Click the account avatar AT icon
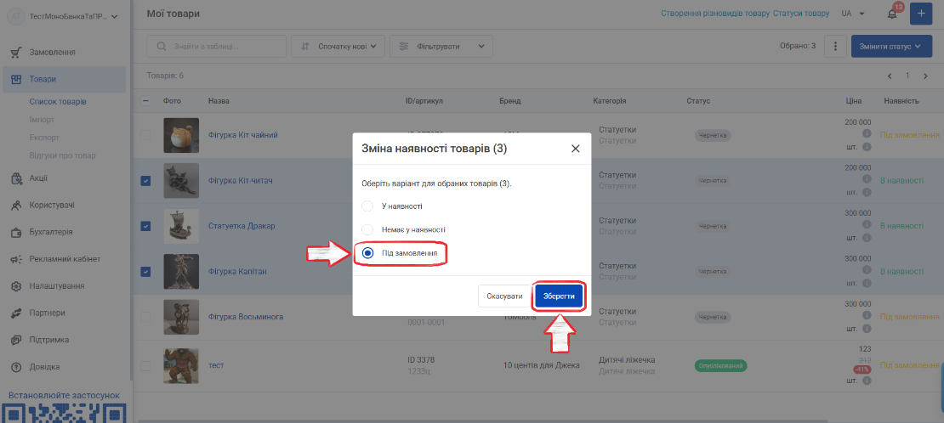The width and height of the screenshot is (944, 423). (15, 17)
